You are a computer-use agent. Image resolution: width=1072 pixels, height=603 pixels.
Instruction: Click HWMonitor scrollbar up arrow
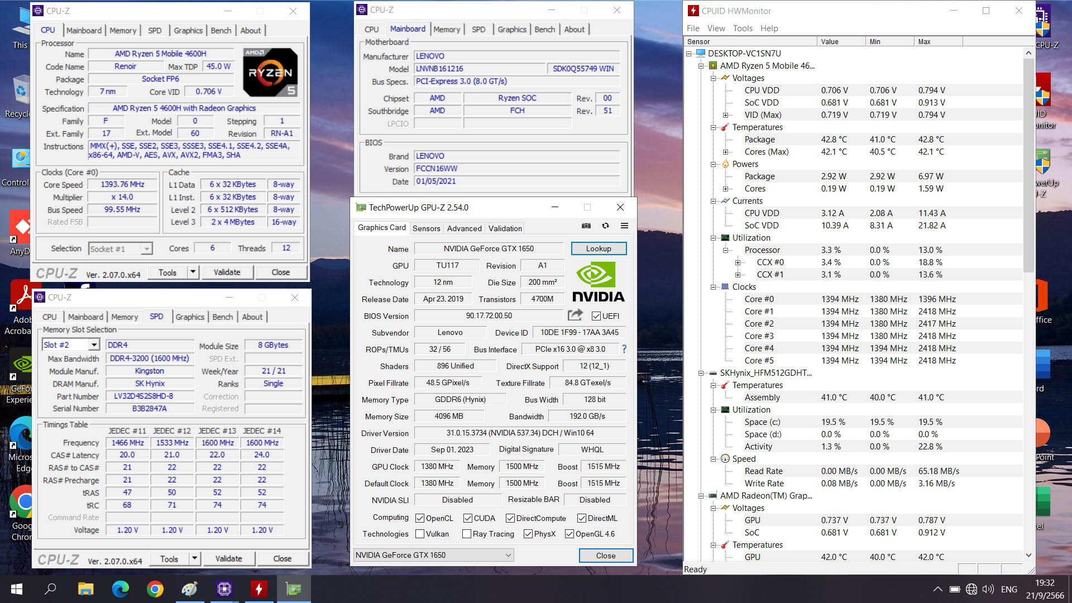[x=1028, y=52]
